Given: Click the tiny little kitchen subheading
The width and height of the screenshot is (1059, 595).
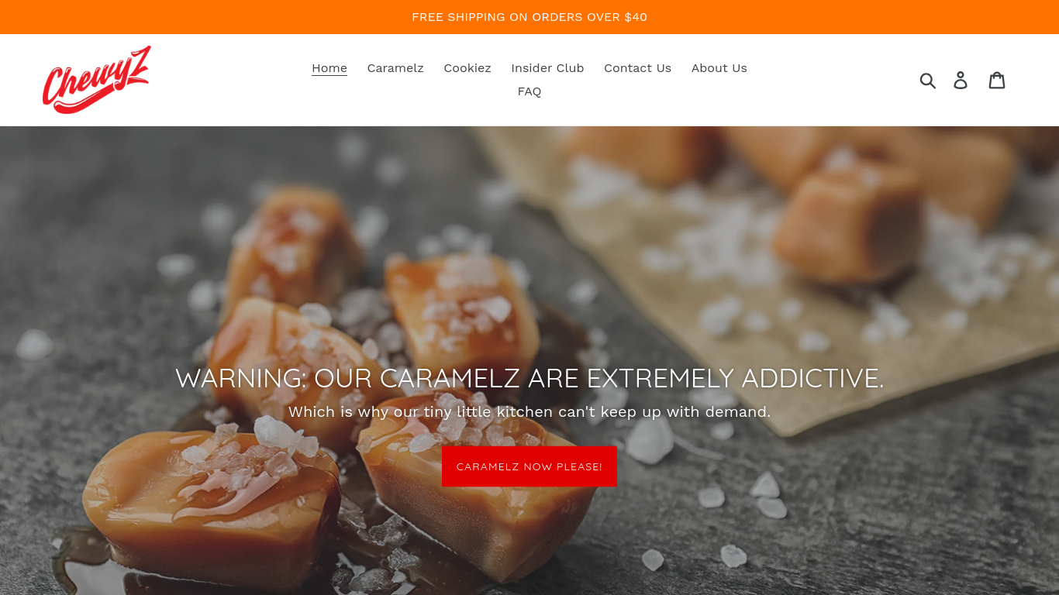Looking at the screenshot, I should click(x=529, y=412).
